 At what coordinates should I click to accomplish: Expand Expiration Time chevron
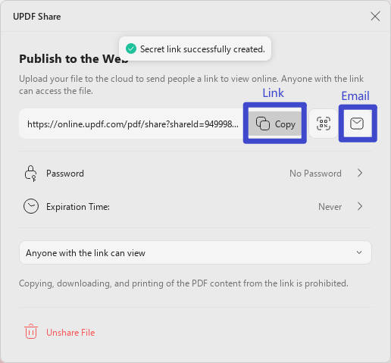360,206
